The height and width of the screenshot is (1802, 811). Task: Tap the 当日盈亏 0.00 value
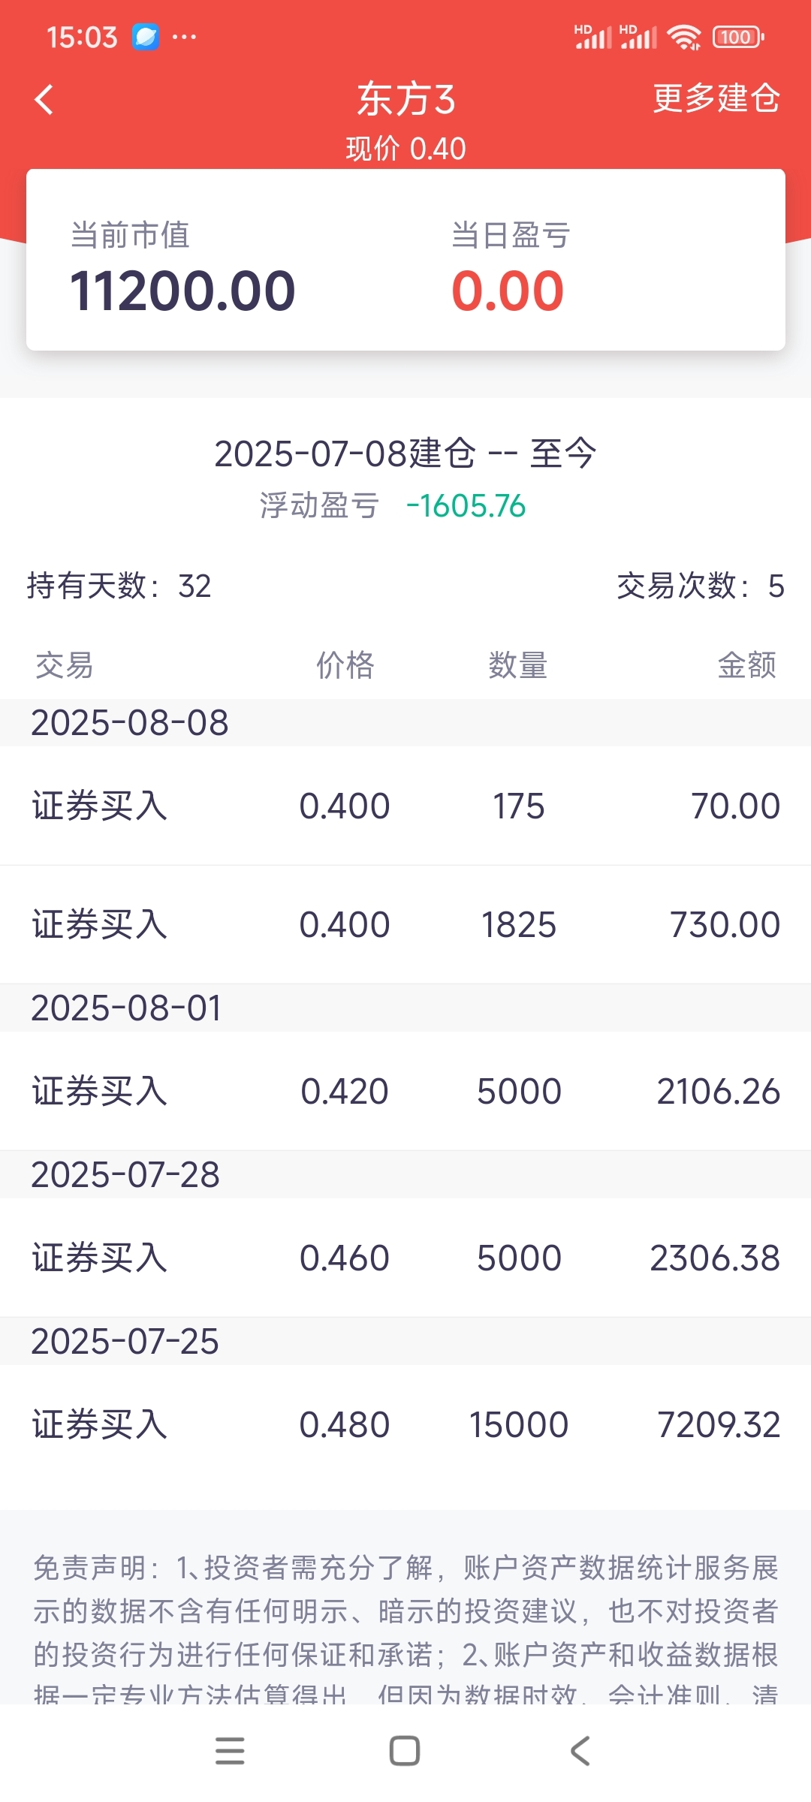508,291
